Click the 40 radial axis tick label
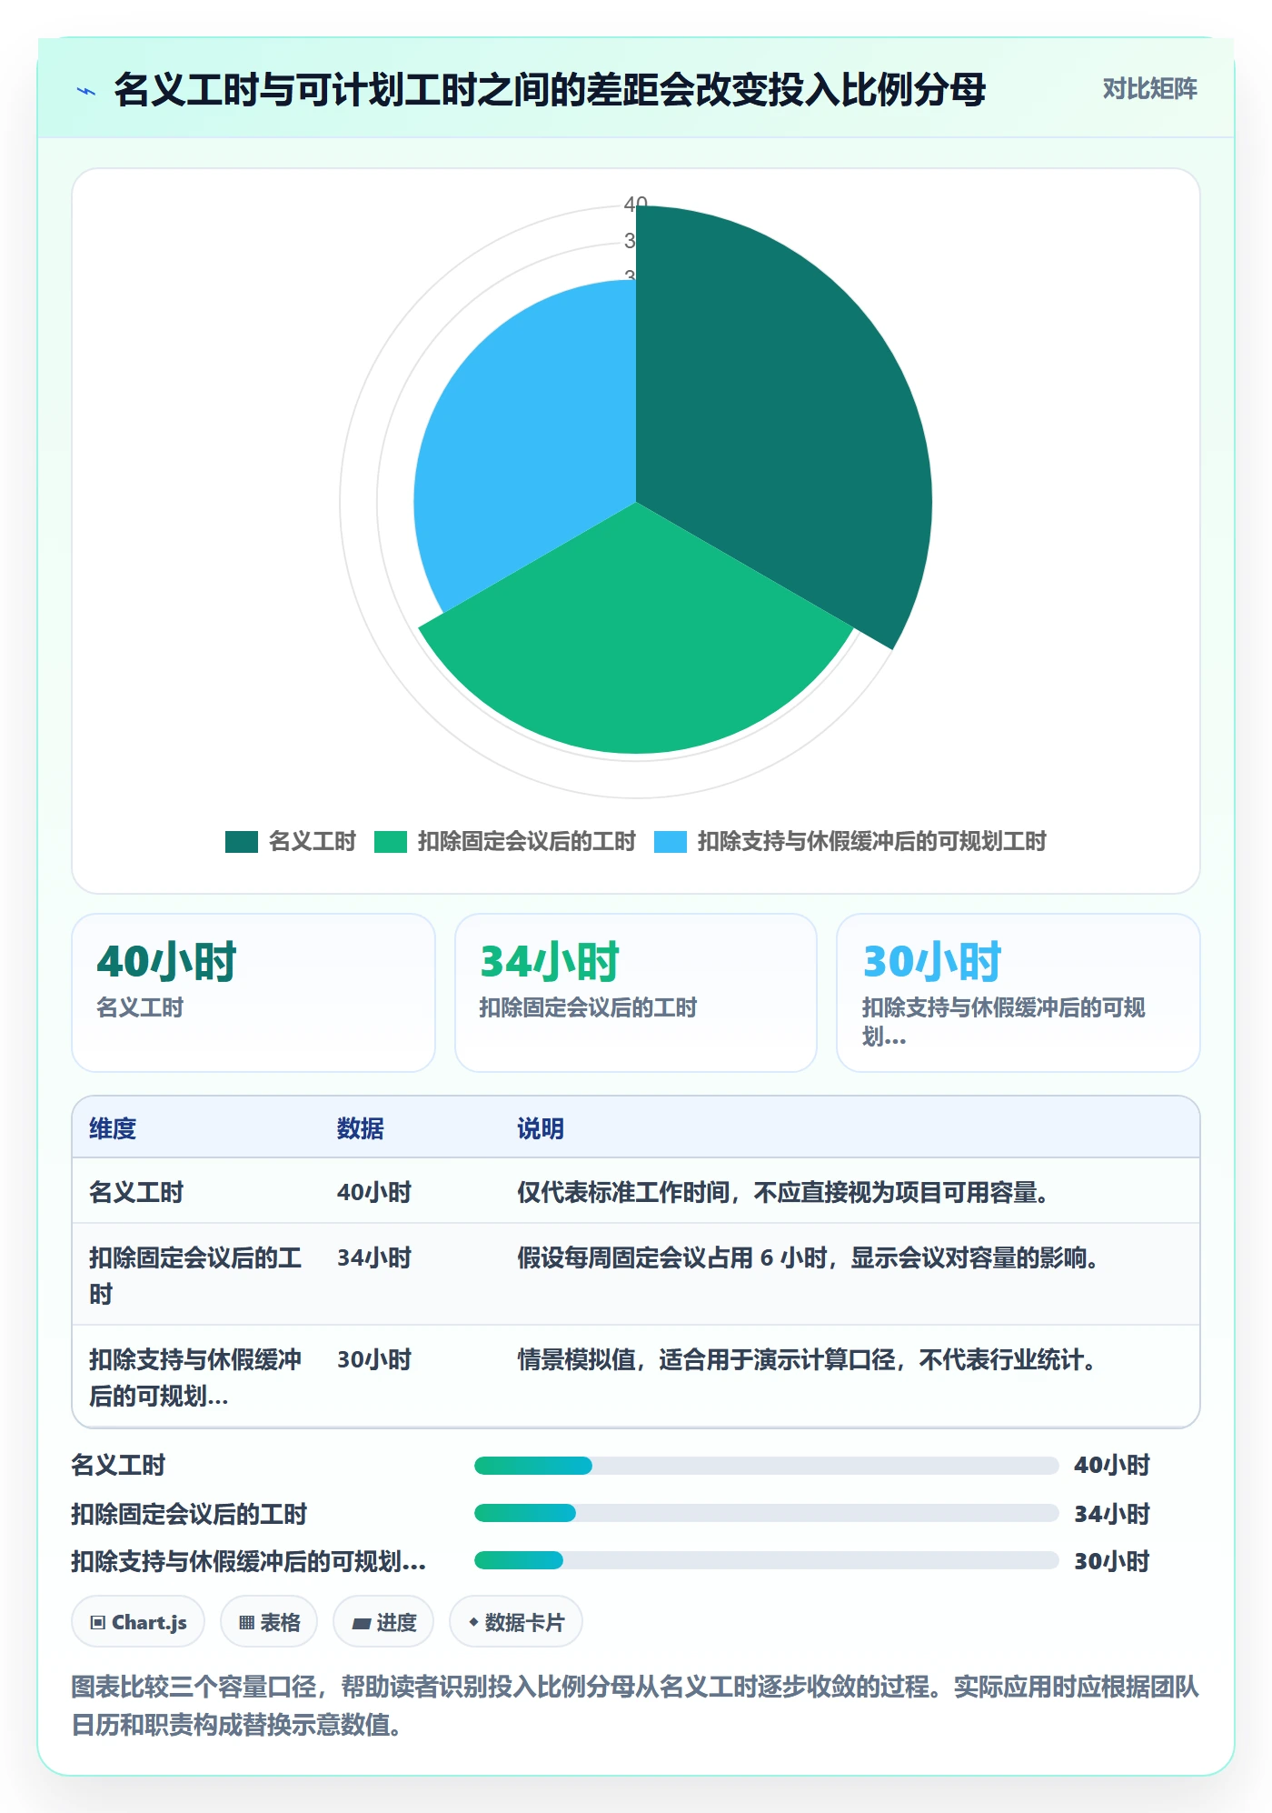 pos(636,205)
